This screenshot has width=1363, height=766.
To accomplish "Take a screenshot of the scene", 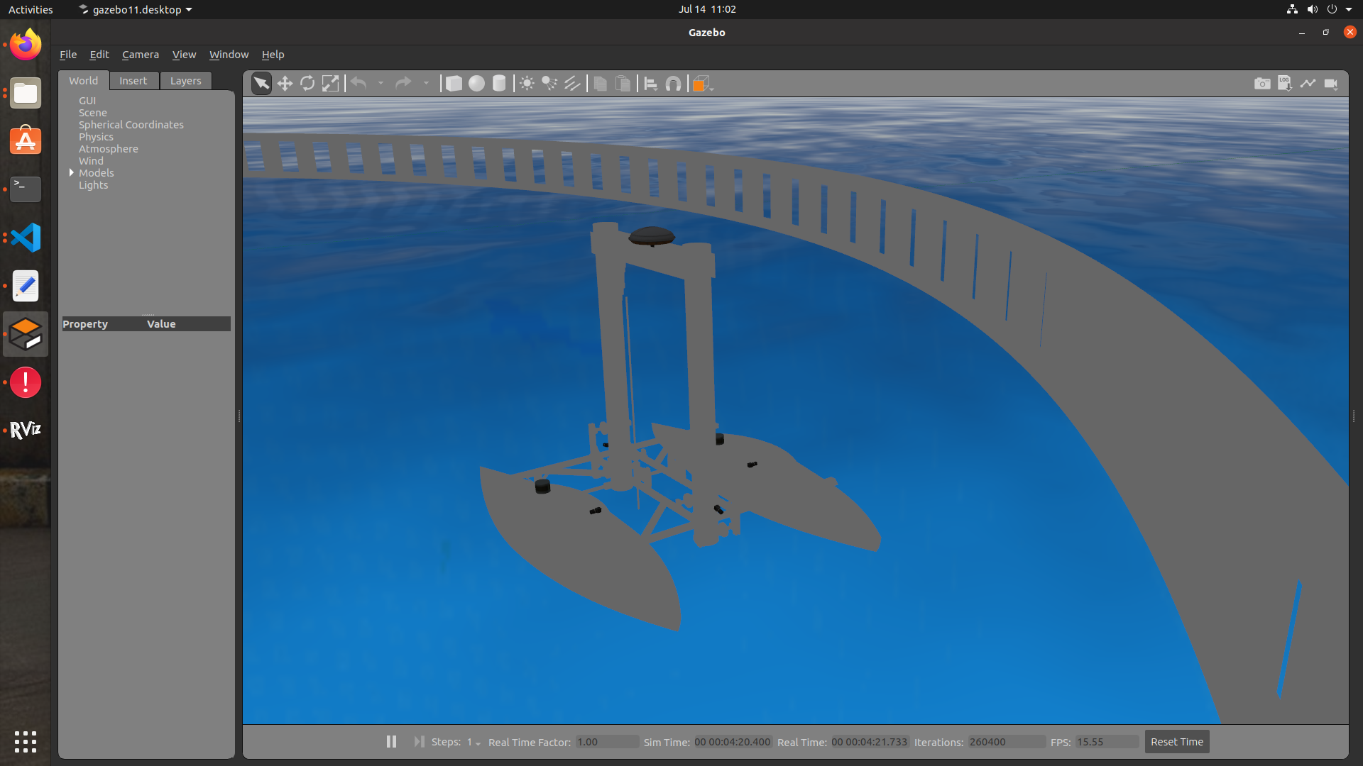I will [x=1263, y=83].
